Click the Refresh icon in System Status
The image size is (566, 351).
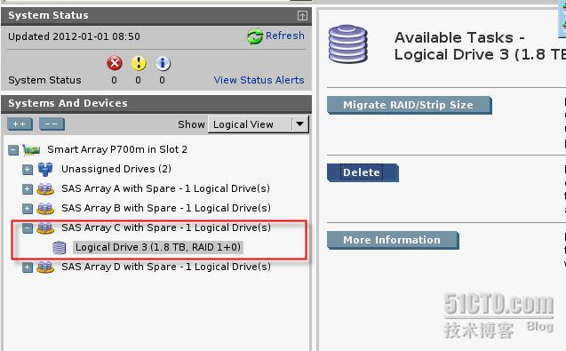point(255,36)
